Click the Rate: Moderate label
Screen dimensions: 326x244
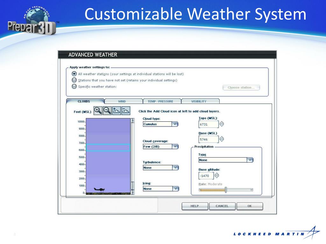210,184
